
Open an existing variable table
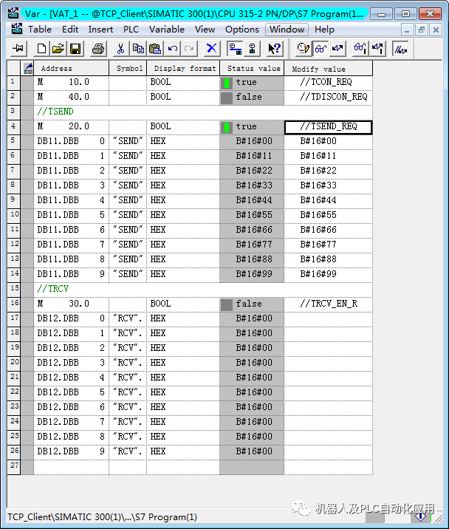pos(58,49)
